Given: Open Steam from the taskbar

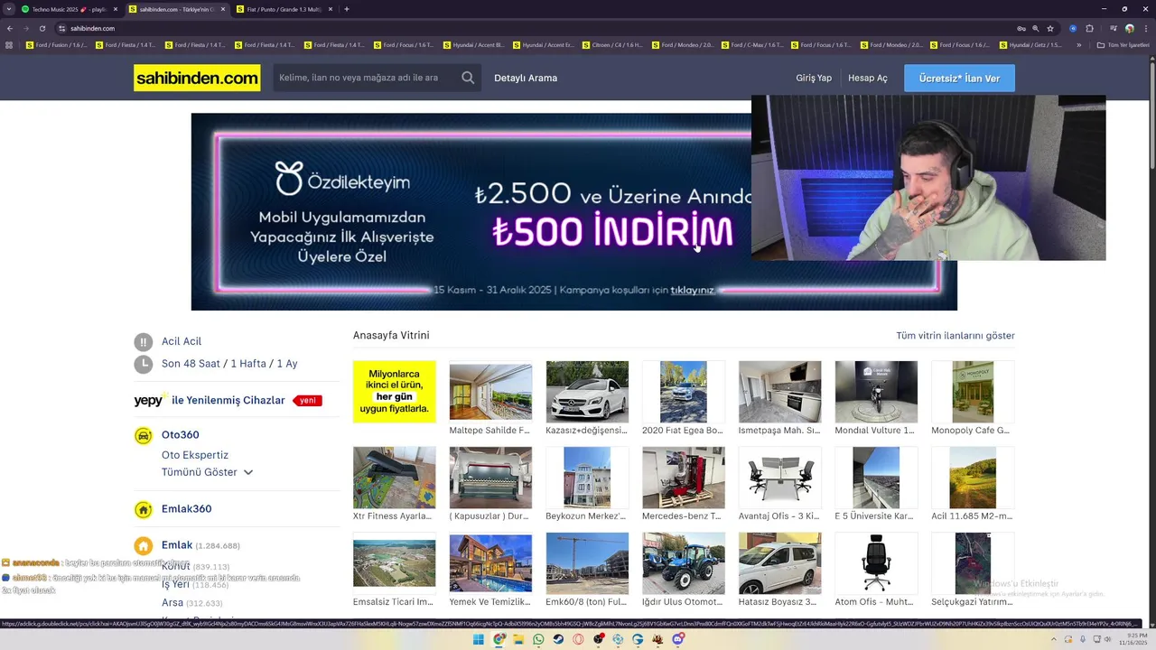Looking at the screenshot, I should click(558, 639).
